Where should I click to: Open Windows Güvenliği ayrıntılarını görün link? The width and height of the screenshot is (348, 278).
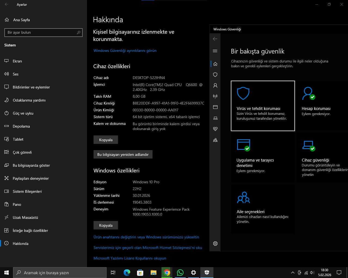point(125,51)
